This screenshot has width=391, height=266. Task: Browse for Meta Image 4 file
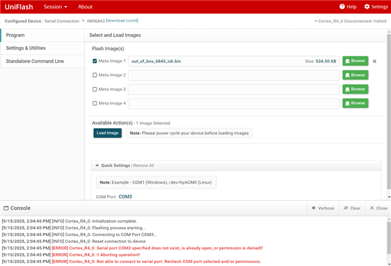point(356,103)
